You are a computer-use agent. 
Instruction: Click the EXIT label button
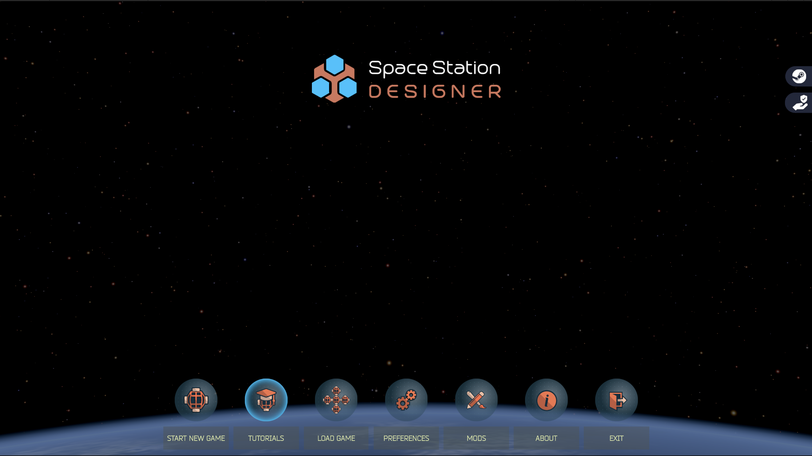tap(616, 438)
